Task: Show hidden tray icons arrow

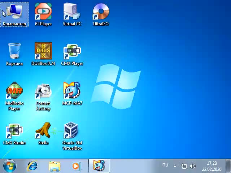Action: 175,166
